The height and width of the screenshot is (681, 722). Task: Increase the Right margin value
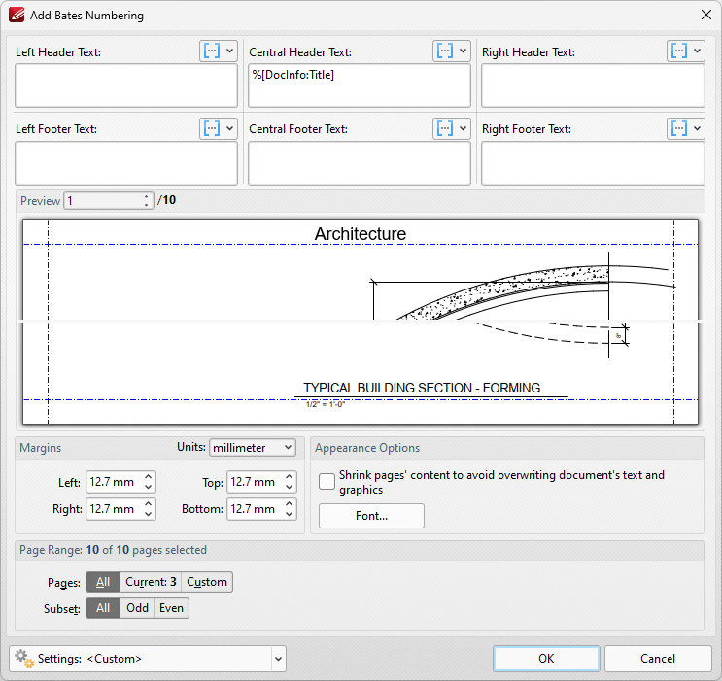149,504
